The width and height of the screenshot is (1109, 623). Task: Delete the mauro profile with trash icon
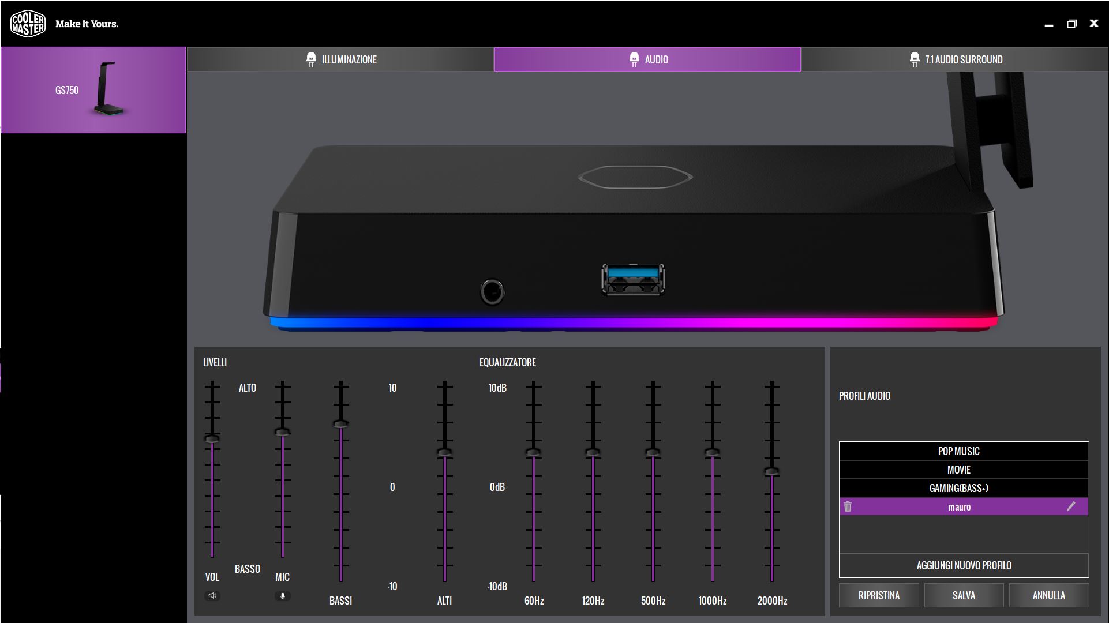[x=848, y=507]
